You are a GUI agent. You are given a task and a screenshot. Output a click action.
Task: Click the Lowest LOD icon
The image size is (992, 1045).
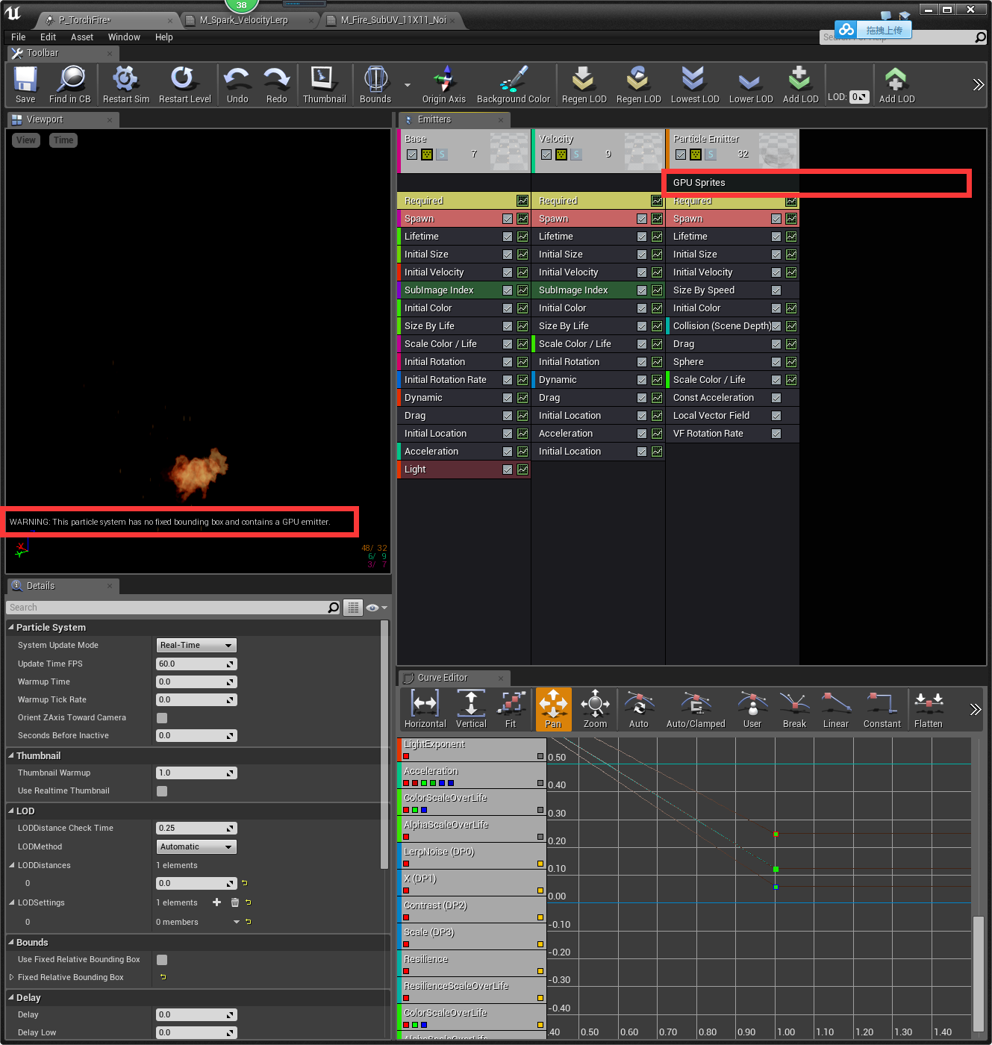click(x=693, y=84)
